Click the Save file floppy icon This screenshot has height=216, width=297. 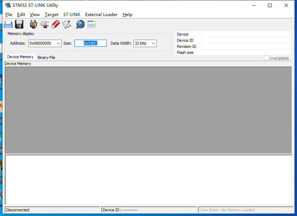pyautogui.click(x=19, y=24)
